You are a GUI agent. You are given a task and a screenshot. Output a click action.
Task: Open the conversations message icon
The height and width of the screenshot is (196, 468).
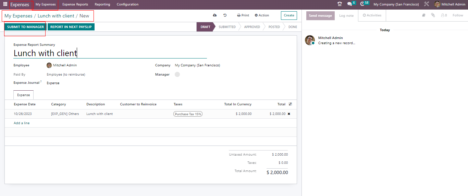point(349,4)
